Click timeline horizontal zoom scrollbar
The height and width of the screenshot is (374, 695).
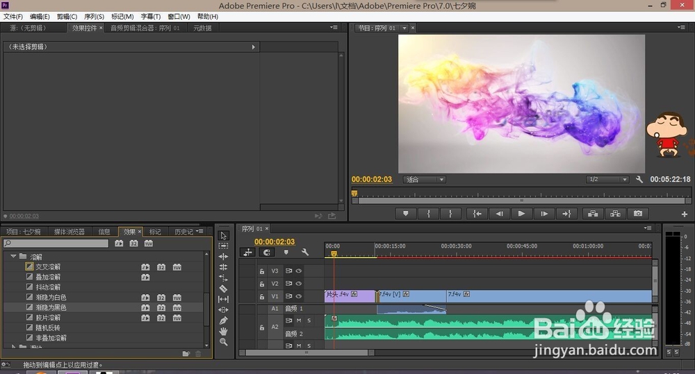[x=306, y=352]
